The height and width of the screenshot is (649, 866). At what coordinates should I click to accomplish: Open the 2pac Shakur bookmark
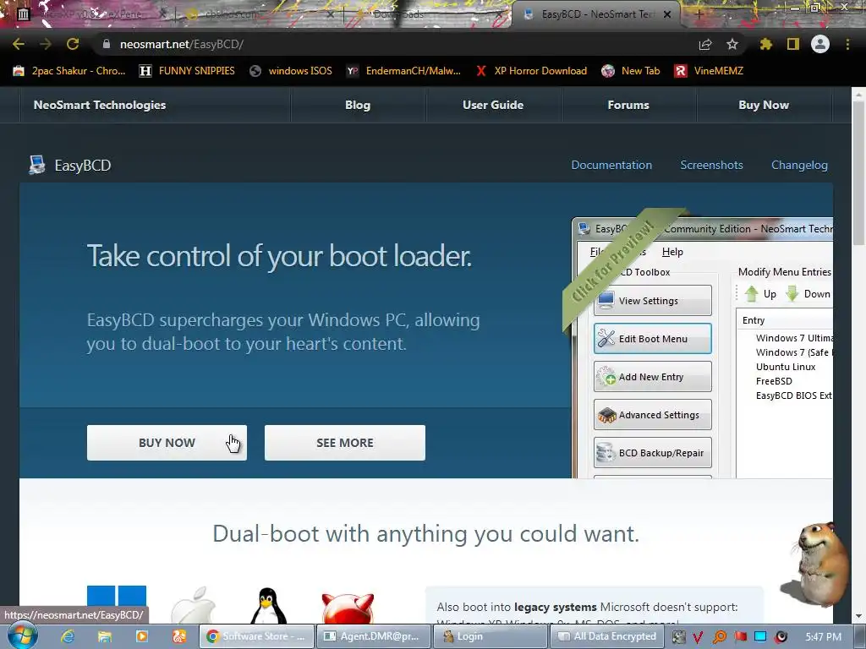[69, 71]
